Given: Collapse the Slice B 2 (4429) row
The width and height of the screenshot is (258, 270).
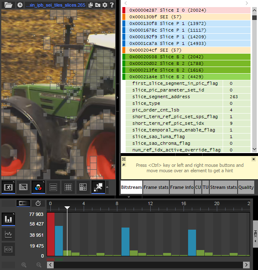Looking at the screenshot, I should (x=186, y=77).
